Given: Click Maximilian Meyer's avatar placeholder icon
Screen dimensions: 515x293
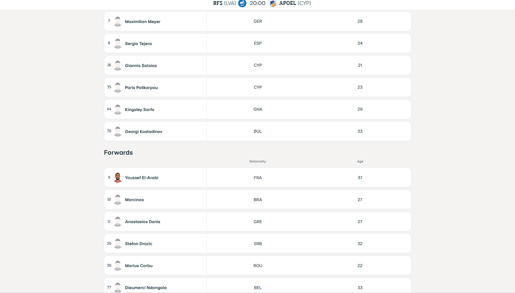Looking at the screenshot, I should click(x=118, y=22).
